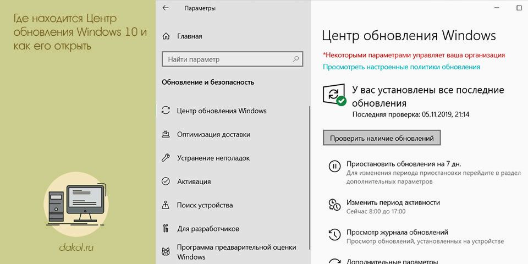528x264 pixels.
Task: Click the sync icon beside Центр обновления Windows
Action: [x=166, y=111]
